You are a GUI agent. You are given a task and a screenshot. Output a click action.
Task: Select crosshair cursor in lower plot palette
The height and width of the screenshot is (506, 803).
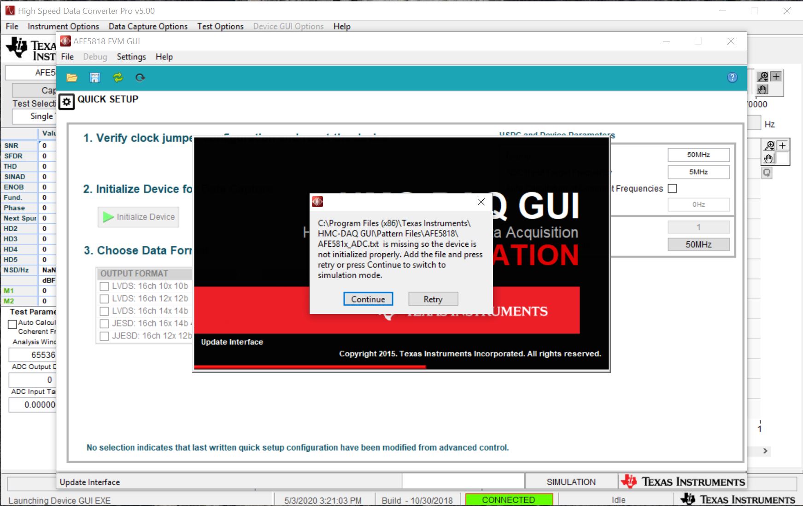click(782, 146)
